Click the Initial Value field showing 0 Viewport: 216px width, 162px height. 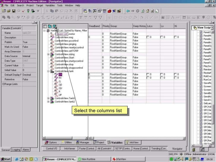(29, 70)
